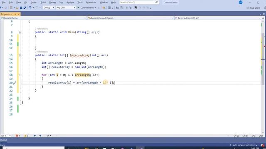This screenshot has width=266, height=149.
Task: Start debugging with ConsoleDemo play button
Action: click(86, 7)
